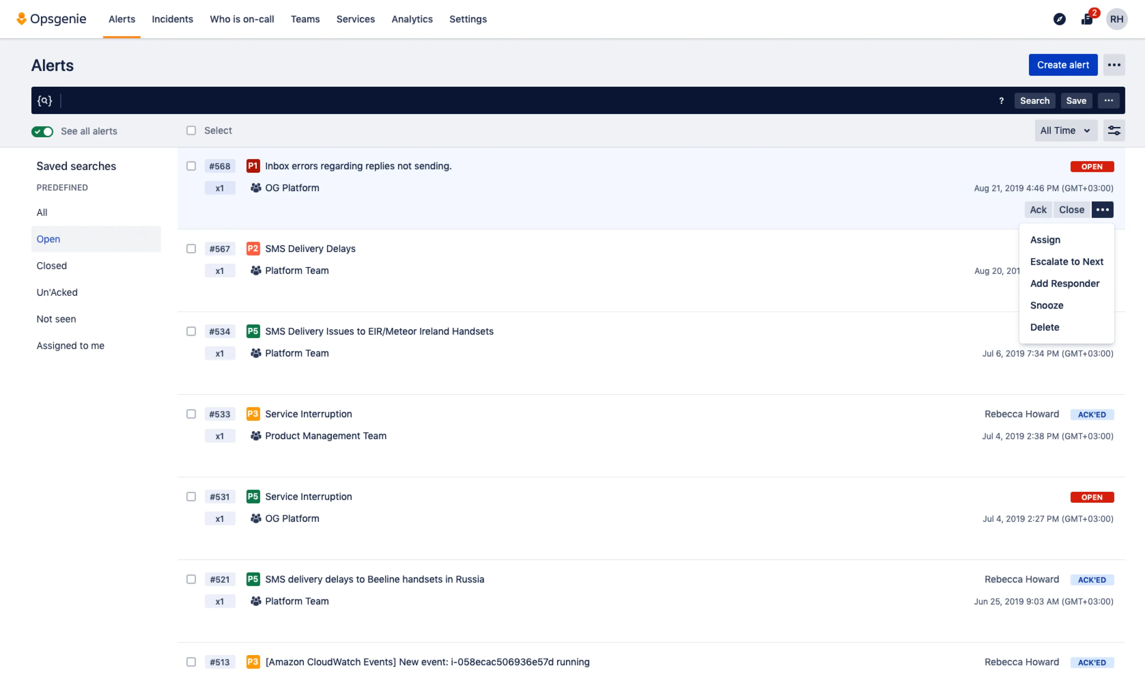The image size is (1145, 675).
Task: Click the Opsgenie logo icon
Action: (x=21, y=19)
